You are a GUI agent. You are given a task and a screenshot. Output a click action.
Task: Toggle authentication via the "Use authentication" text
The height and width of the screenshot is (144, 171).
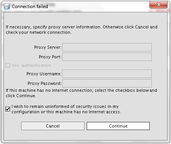click(x=31, y=65)
